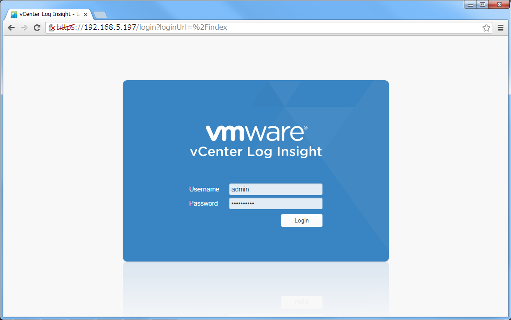Screen dimensions: 511x320
Task: Submit credentials with the Login button
Action: (x=302, y=220)
